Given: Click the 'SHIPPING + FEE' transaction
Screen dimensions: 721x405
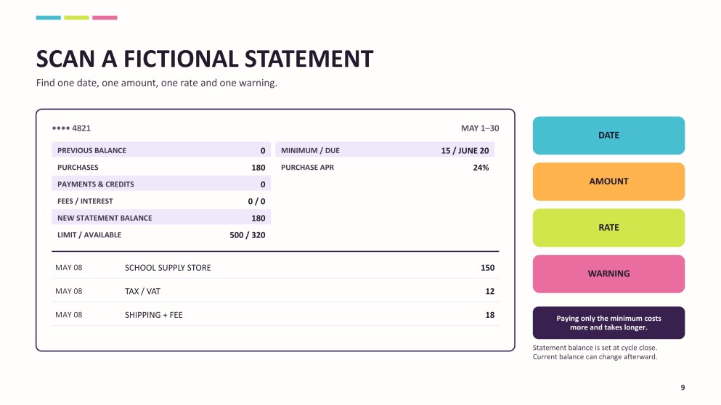Looking at the screenshot, I should (154, 315).
